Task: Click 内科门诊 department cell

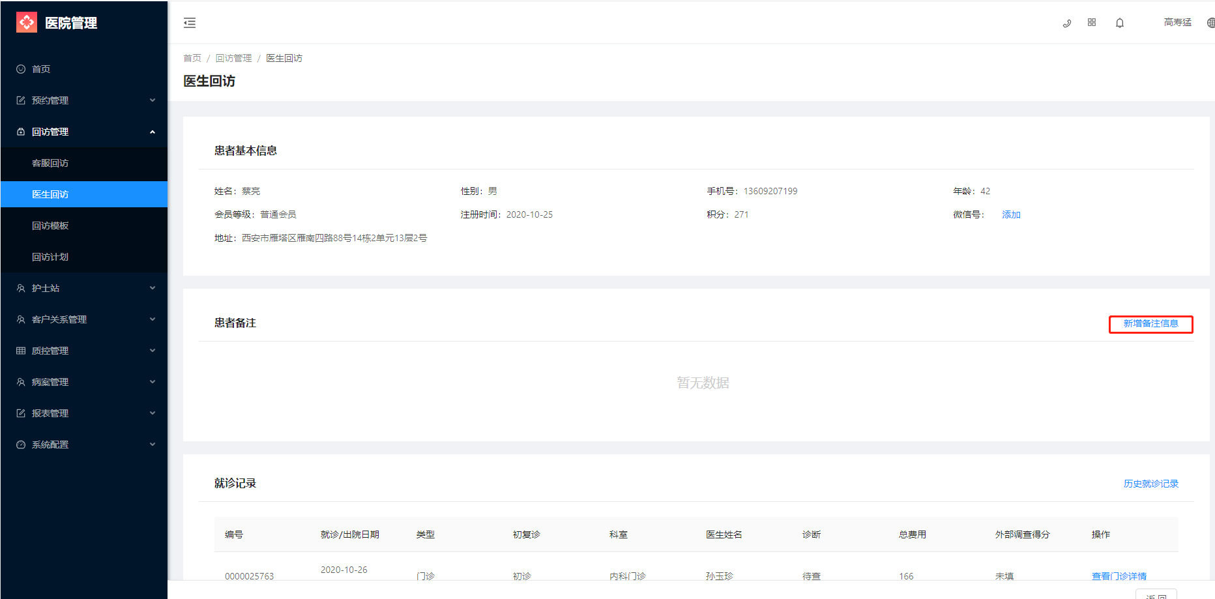Action: [628, 576]
